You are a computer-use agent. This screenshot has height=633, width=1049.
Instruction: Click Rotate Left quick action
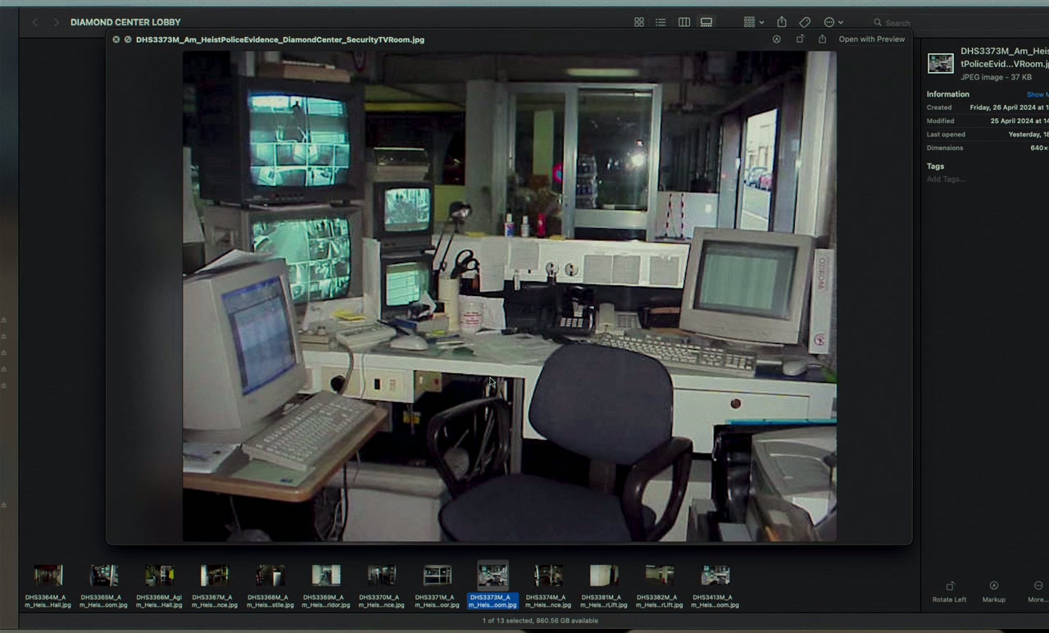point(949,590)
